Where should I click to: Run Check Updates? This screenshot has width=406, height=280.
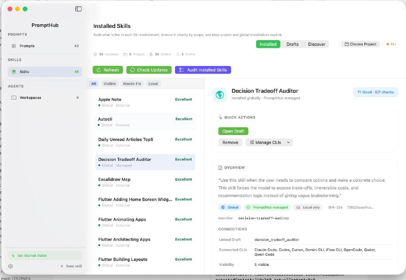click(149, 70)
